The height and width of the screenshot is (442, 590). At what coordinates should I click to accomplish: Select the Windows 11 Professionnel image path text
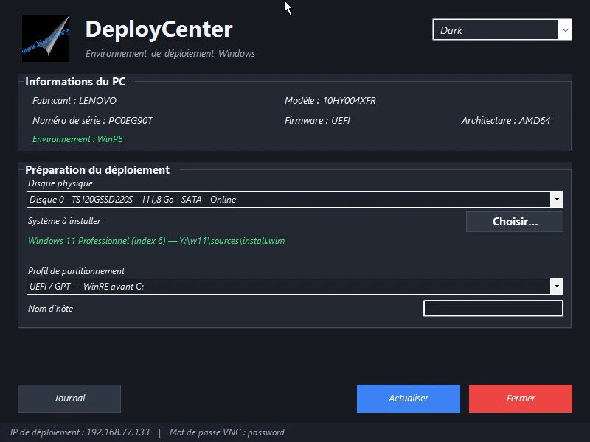coord(156,241)
